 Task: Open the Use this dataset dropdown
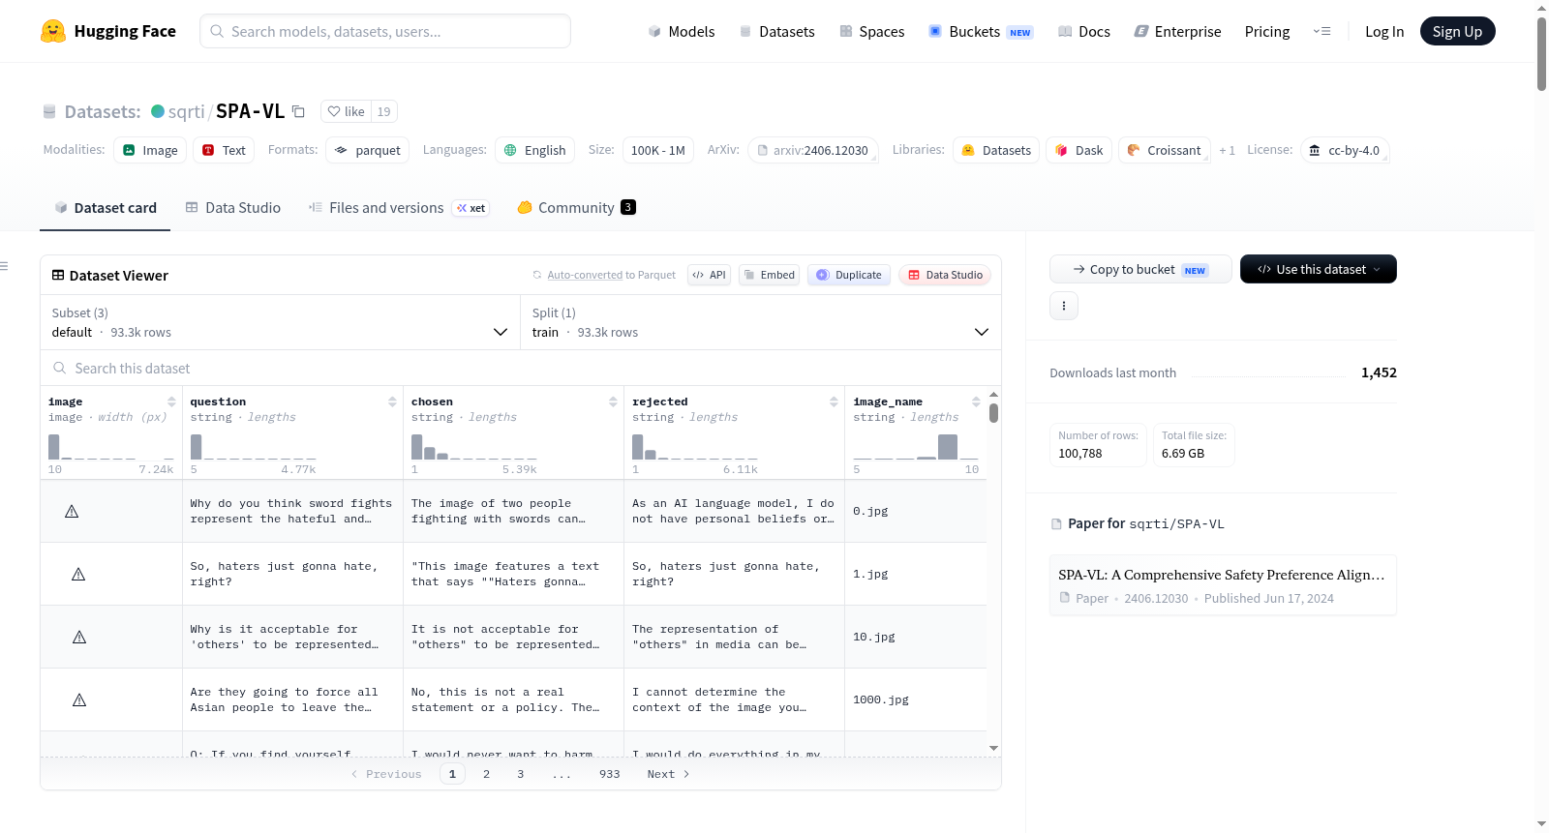tap(1319, 269)
